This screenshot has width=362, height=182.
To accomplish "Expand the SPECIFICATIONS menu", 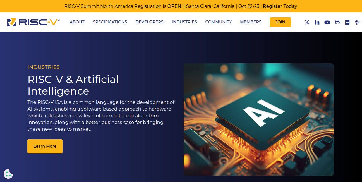I will (x=110, y=22).
